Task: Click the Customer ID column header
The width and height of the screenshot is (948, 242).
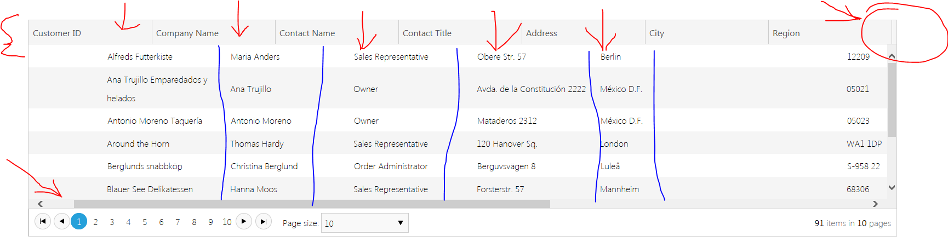Action: 57,33
